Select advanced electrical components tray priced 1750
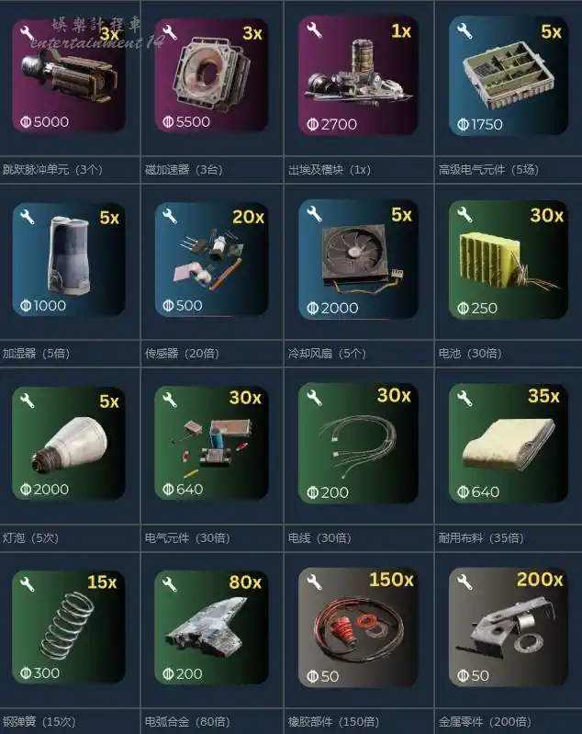This screenshot has height=734, width=582. click(x=508, y=75)
